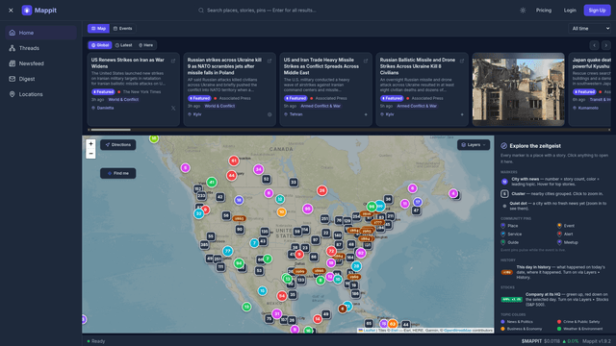
Task: Open Threads from the sidebar
Action: (x=40, y=48)
